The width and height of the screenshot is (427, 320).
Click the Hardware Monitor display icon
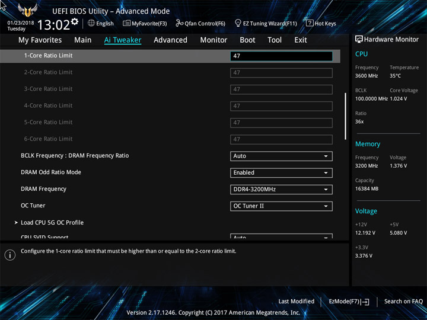pyautogui.click(x=359, y=40)
